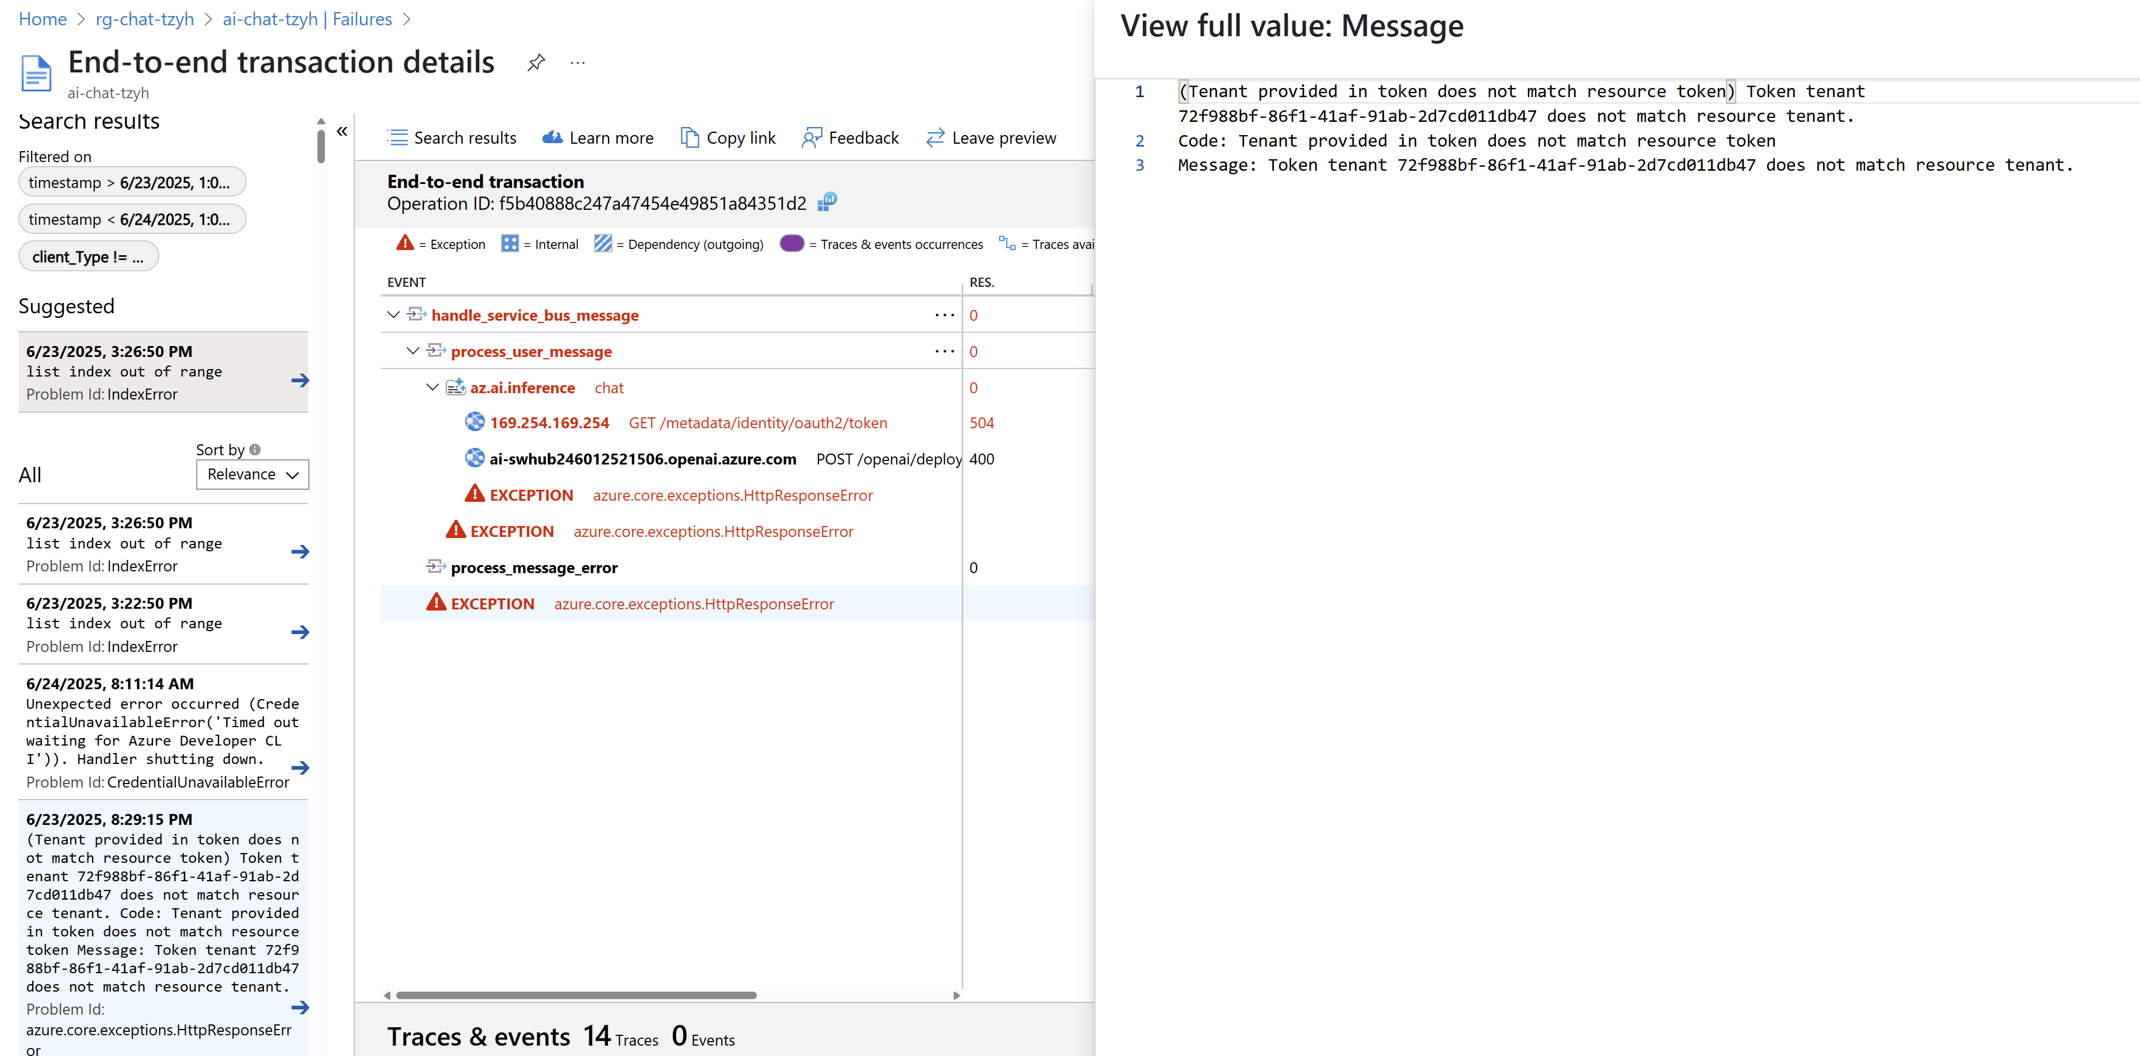2140x1056 pixels.
Task: Pin the End-to-end transaction details page
Action: [536, 62]
